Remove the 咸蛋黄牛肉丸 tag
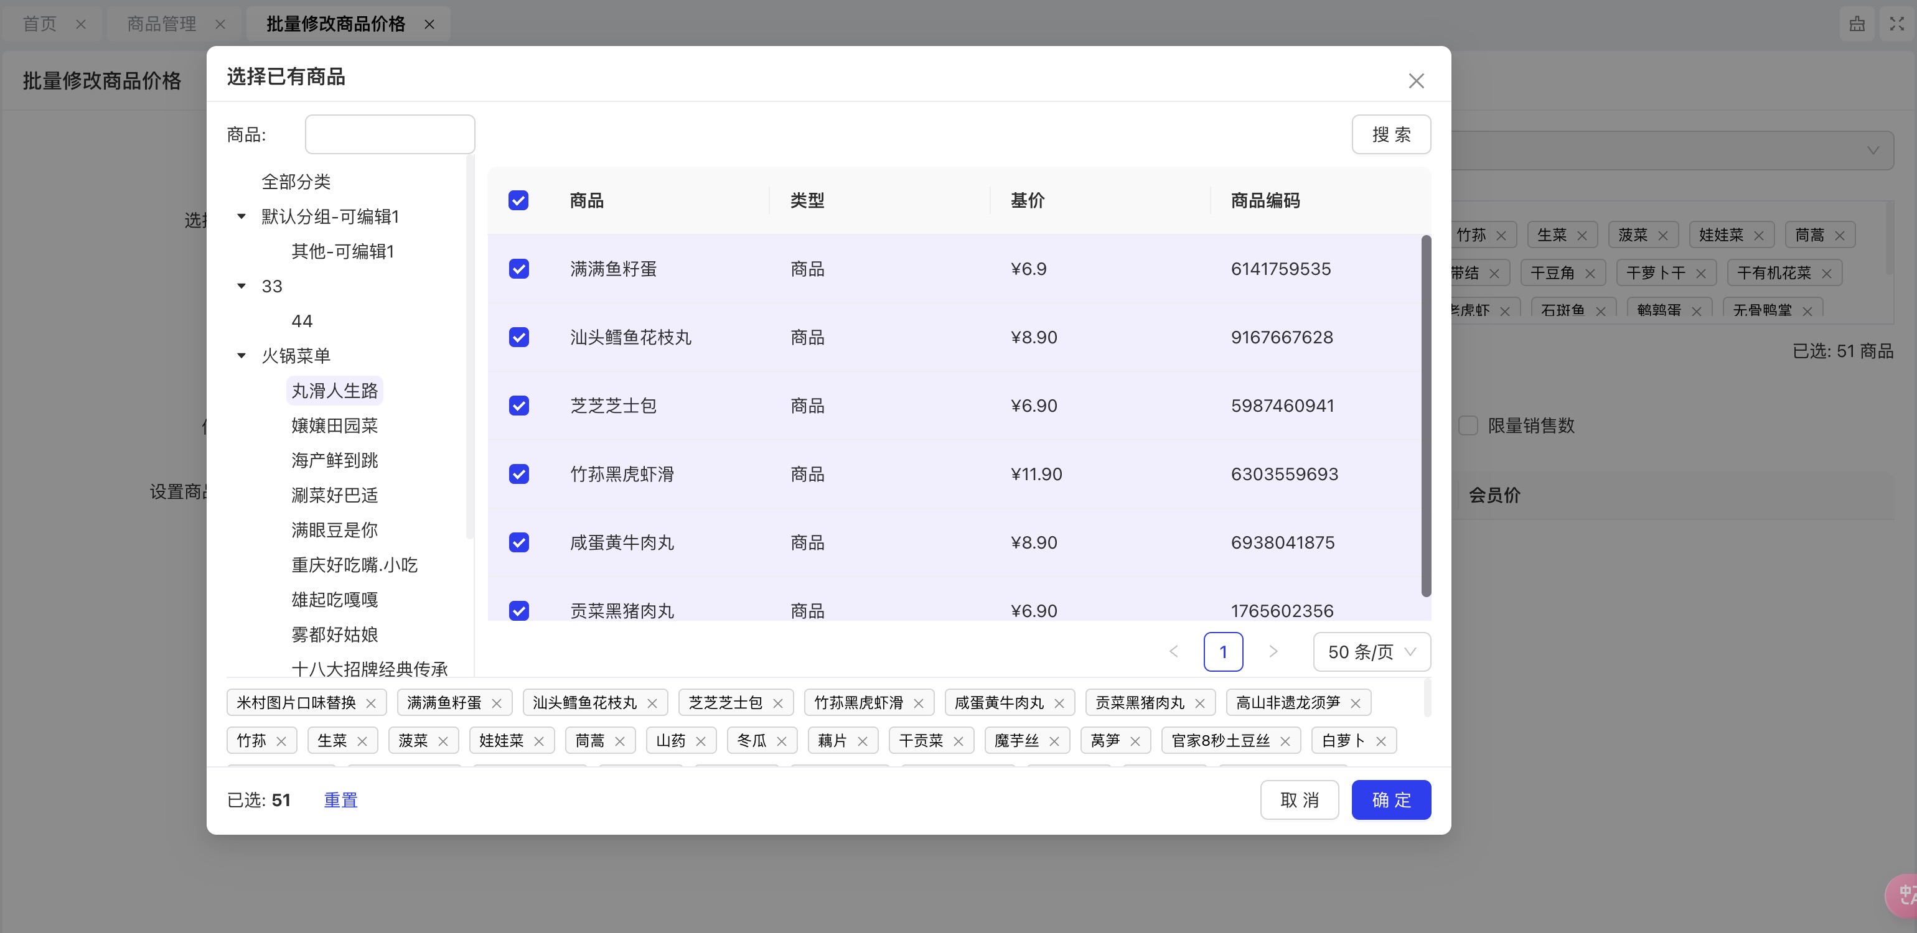The image size is (1917, 933). coord(1059,703)
